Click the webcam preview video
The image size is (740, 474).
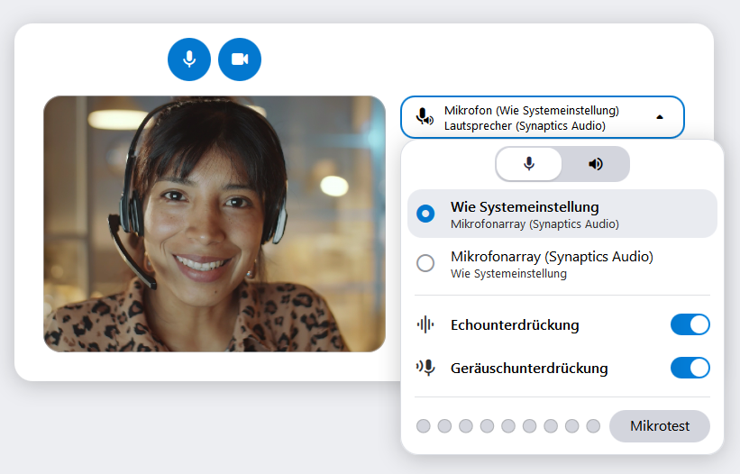215,224
